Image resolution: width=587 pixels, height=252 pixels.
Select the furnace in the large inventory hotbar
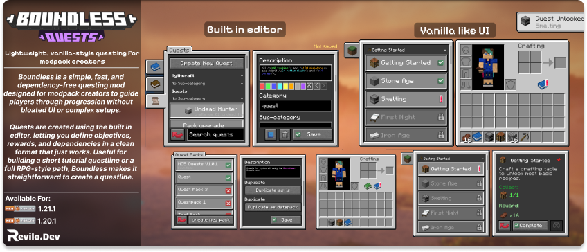489,137
